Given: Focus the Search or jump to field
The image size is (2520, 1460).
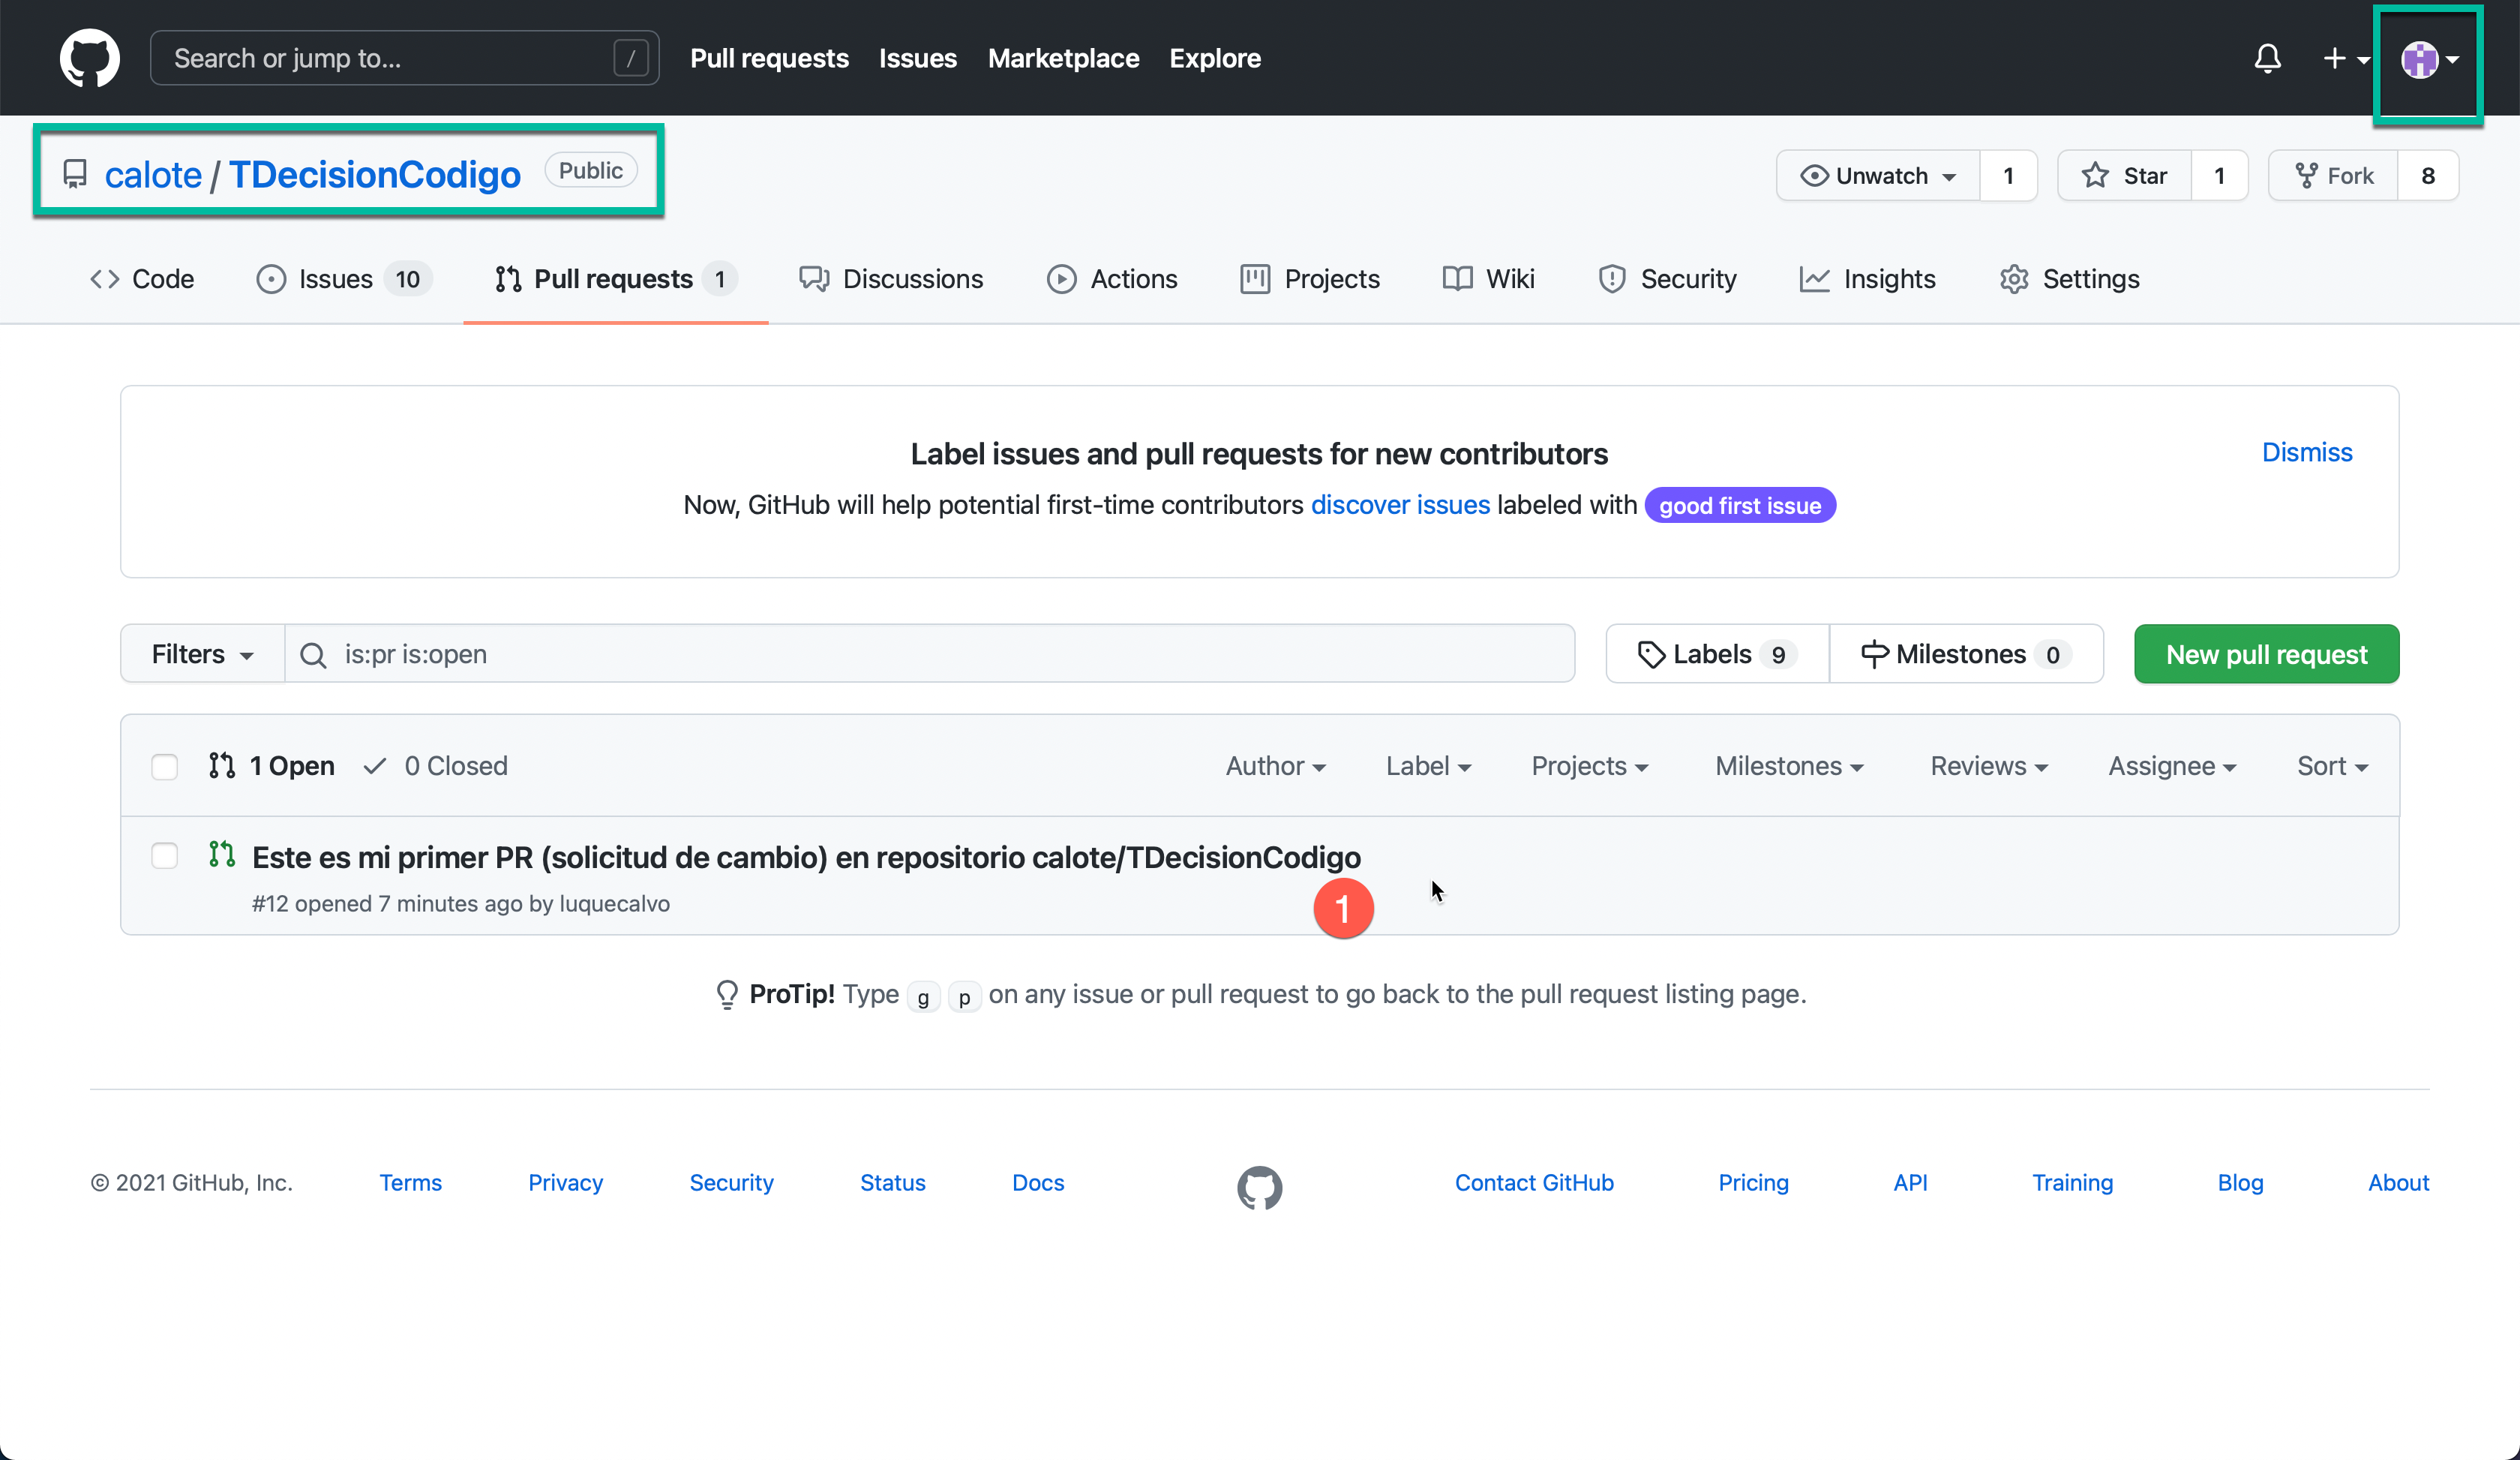Looking at the screenshot, I should click(x=404, y=58).
